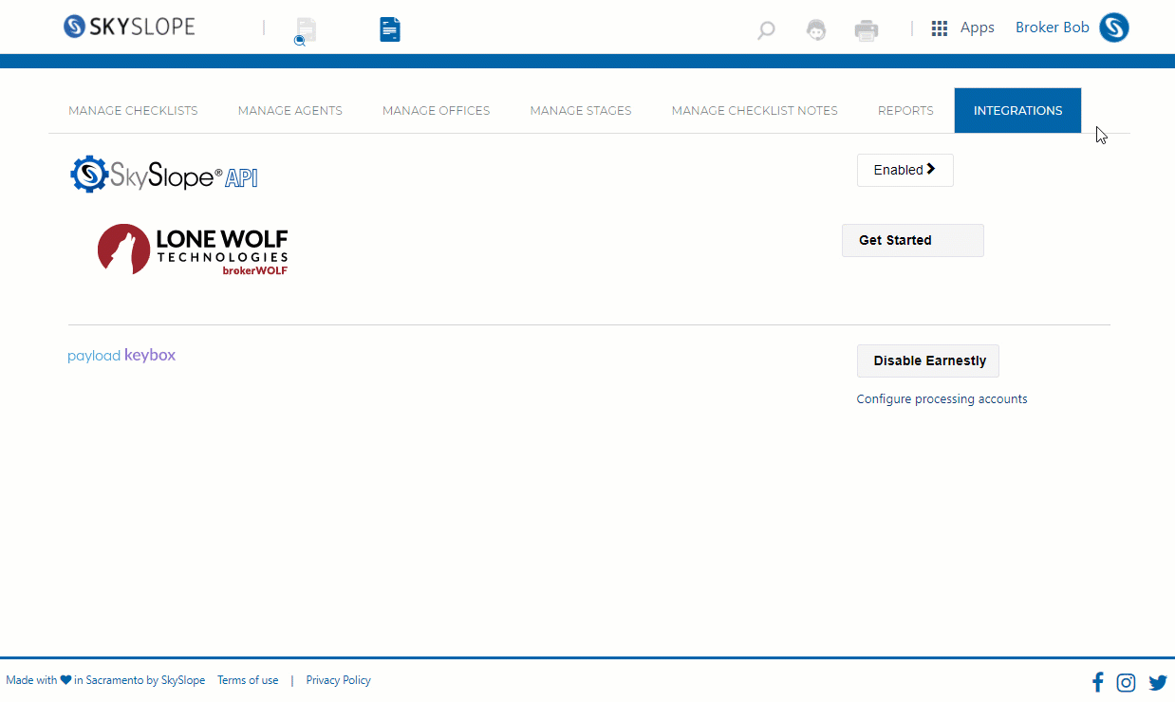Click the SkySlope API logo

[164, 175]
